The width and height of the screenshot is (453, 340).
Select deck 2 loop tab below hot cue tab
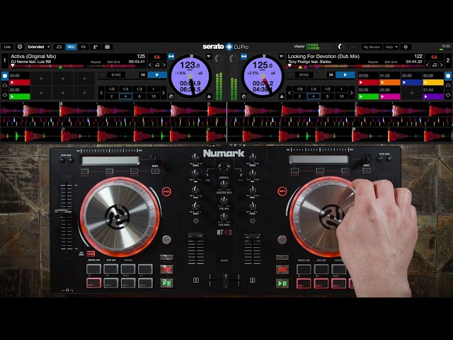(448, 86)
